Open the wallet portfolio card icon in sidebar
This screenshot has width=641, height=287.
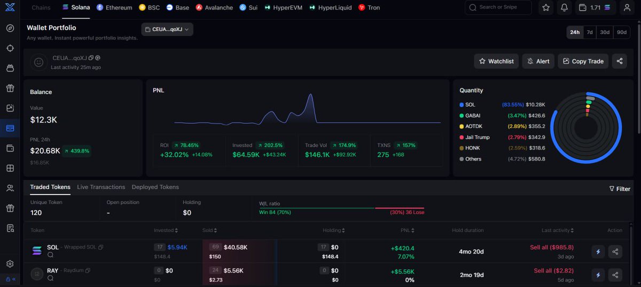coord(10,128)
